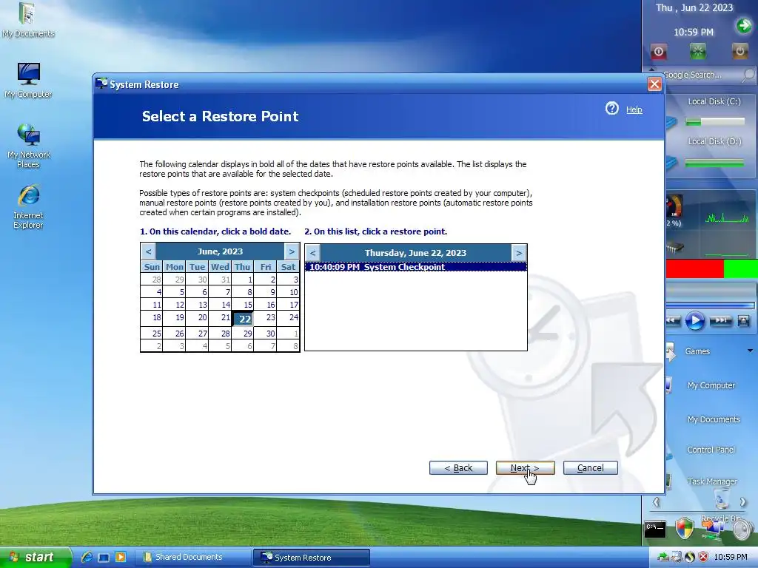Click the red shutdown sidebar button

pos(658,51)
